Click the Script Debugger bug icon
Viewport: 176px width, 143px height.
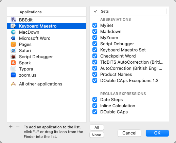[x=13, y=57]
